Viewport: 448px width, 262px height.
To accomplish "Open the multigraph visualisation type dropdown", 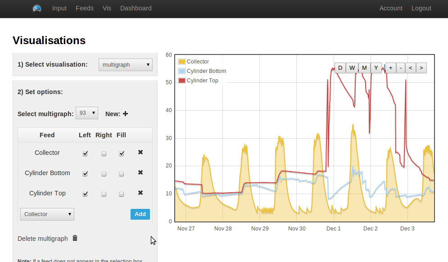I will pos(126,64).
